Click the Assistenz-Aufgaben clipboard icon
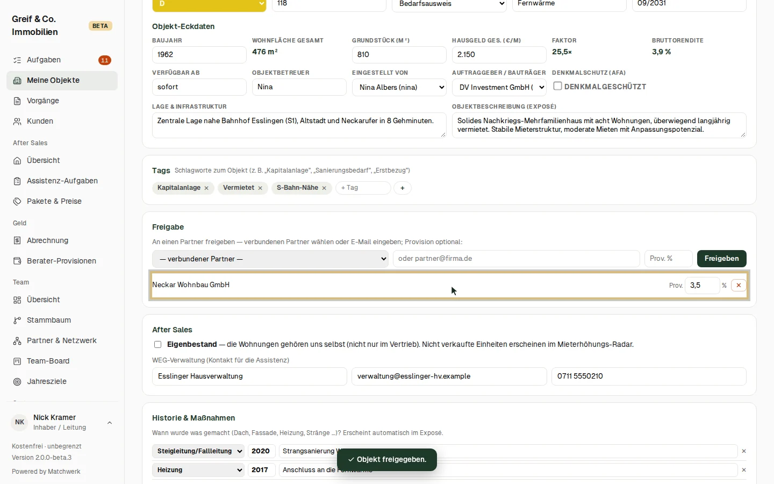Image resolution: width=774 pixels, height=484 pixels. point(17,181)
